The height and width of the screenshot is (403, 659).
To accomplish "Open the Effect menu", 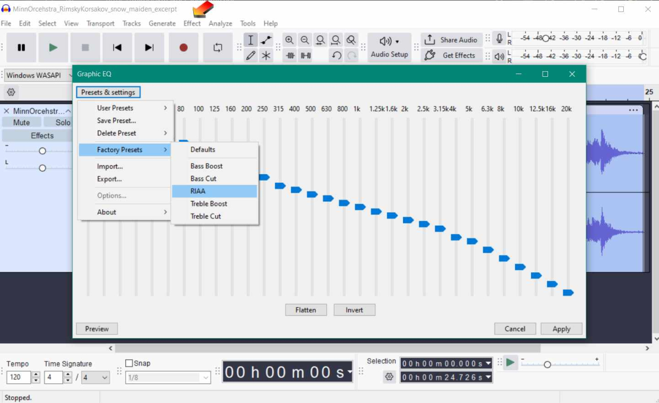I will coord(192,24).
